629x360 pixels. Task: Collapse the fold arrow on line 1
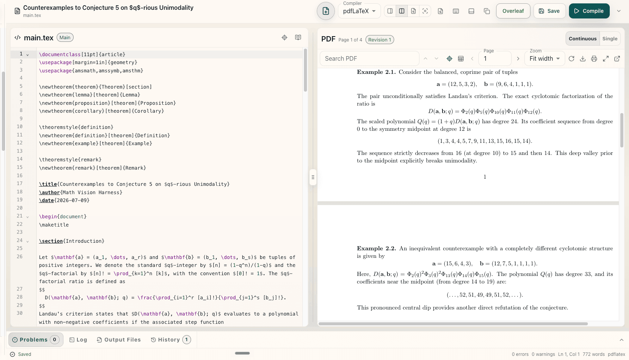click(28, 55)
